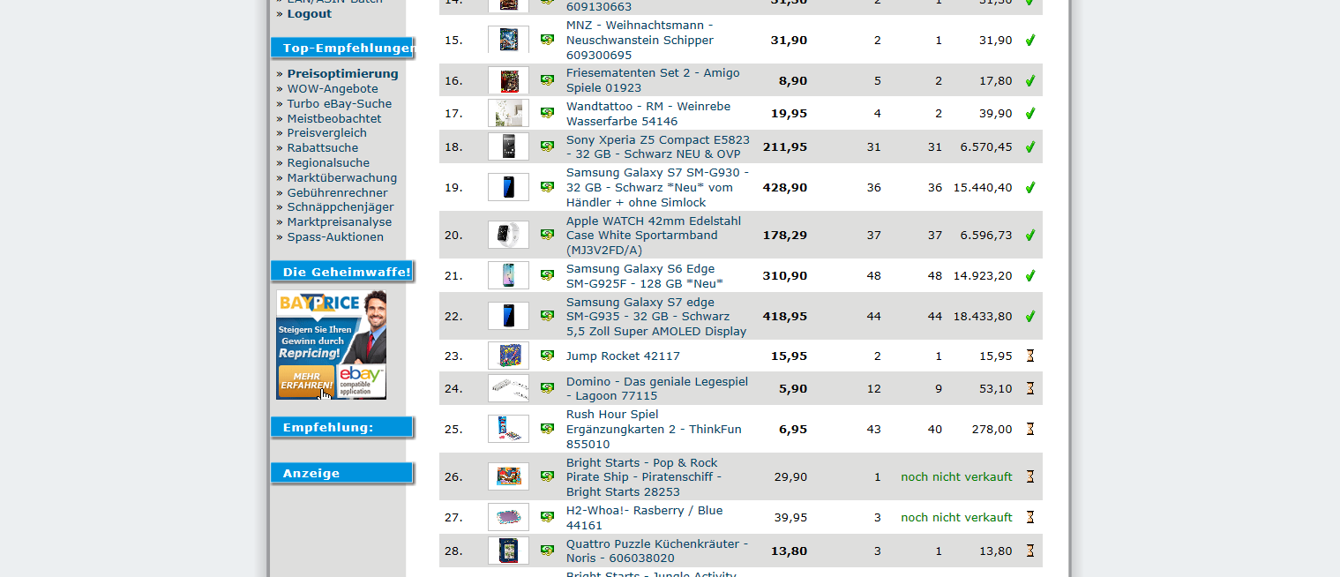Viewport: 1340px width, 577px height.
Task: Open the Samsung Galaxy S7 SM-G930 product title
Action: [657, 187]
